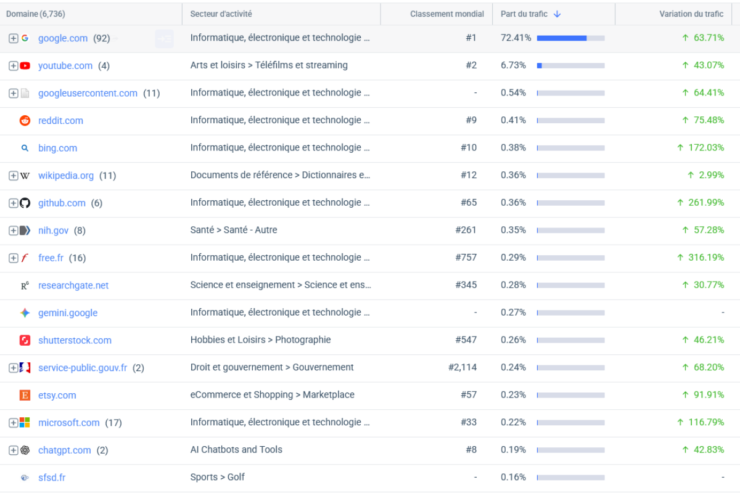Click the Gemini sparkle favicon
Screen dimensions: 740x493
click(25, 313)
